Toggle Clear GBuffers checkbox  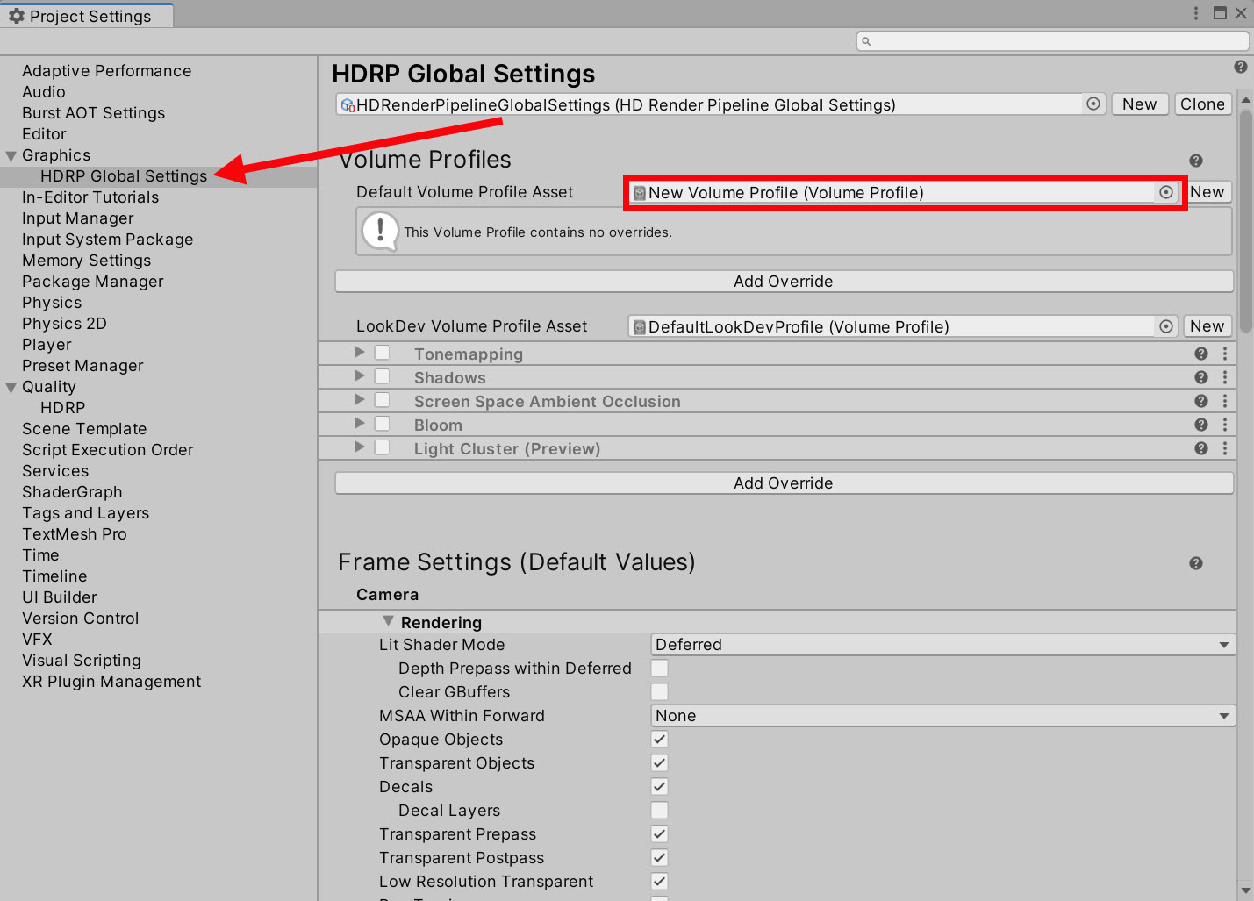[660, 692]
